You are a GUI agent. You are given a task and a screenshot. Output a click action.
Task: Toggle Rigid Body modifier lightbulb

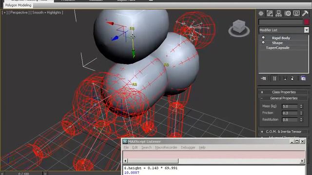[263, 38]
